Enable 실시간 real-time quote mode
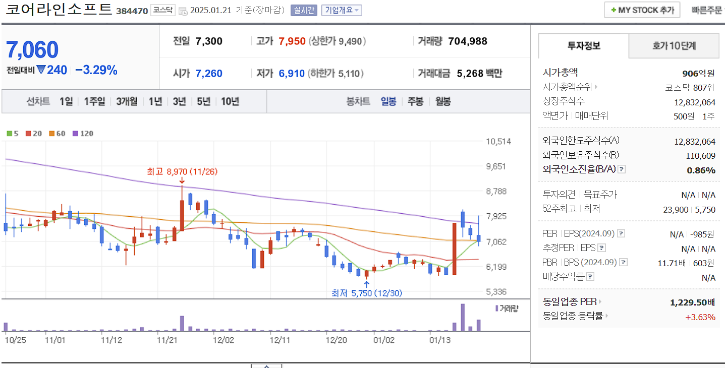Screen dimensions: 725x368 [303, 10]
